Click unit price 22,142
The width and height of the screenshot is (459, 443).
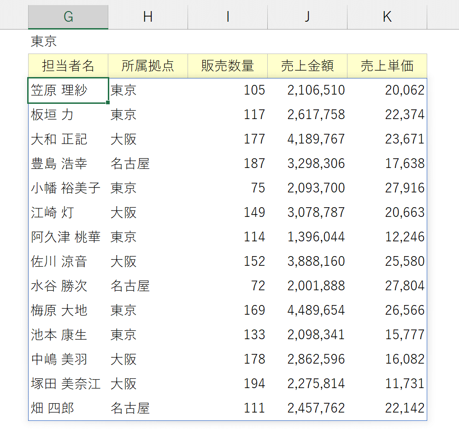point(387,408)
